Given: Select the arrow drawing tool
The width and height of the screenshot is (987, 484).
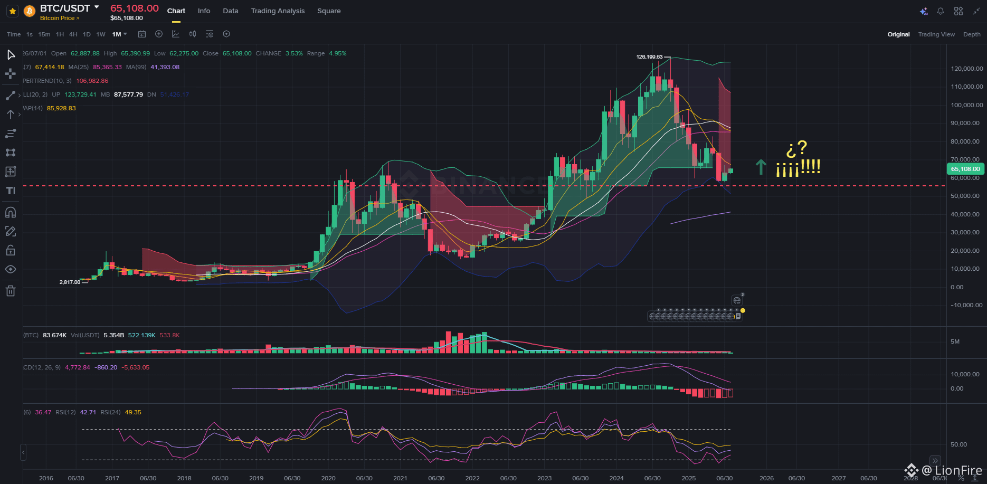Looking at the screenshot, I should [x=11, y=114].
